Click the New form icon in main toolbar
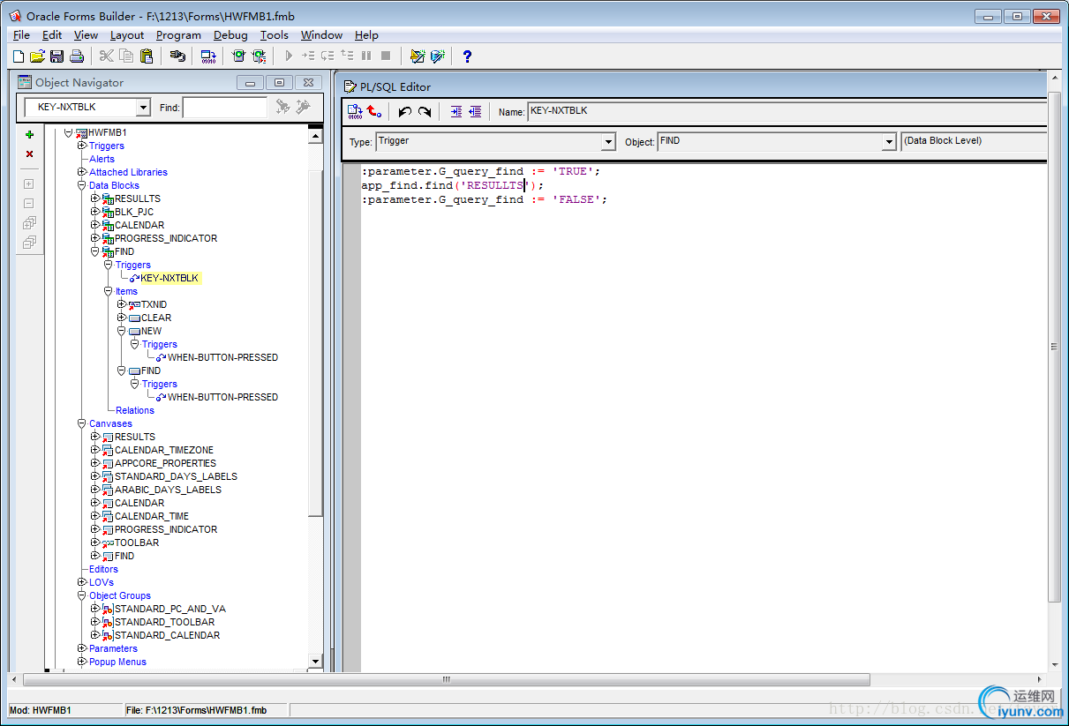This screenshot has width=1069, height=726. 19,56
